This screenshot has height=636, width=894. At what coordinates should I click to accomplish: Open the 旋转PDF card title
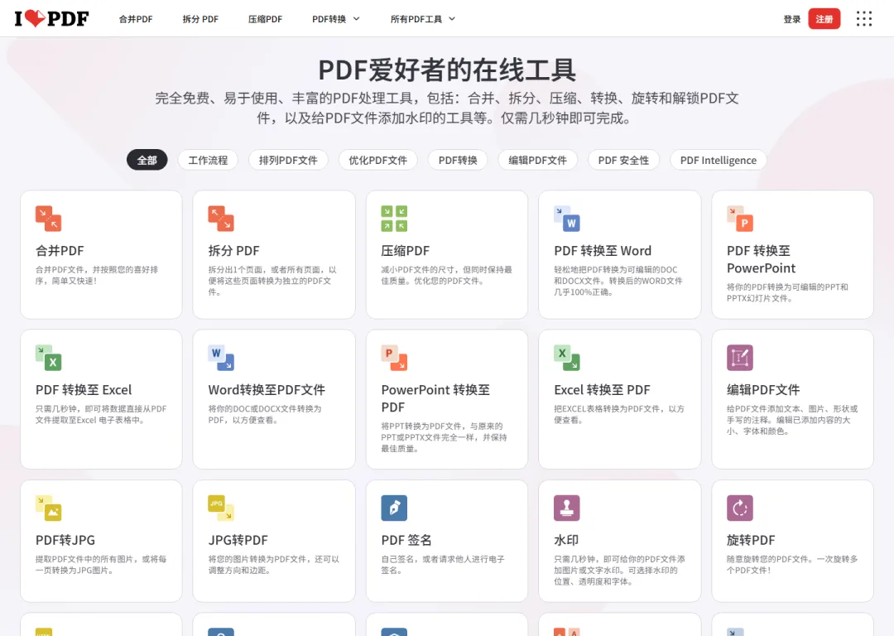[x=751, y=540]
